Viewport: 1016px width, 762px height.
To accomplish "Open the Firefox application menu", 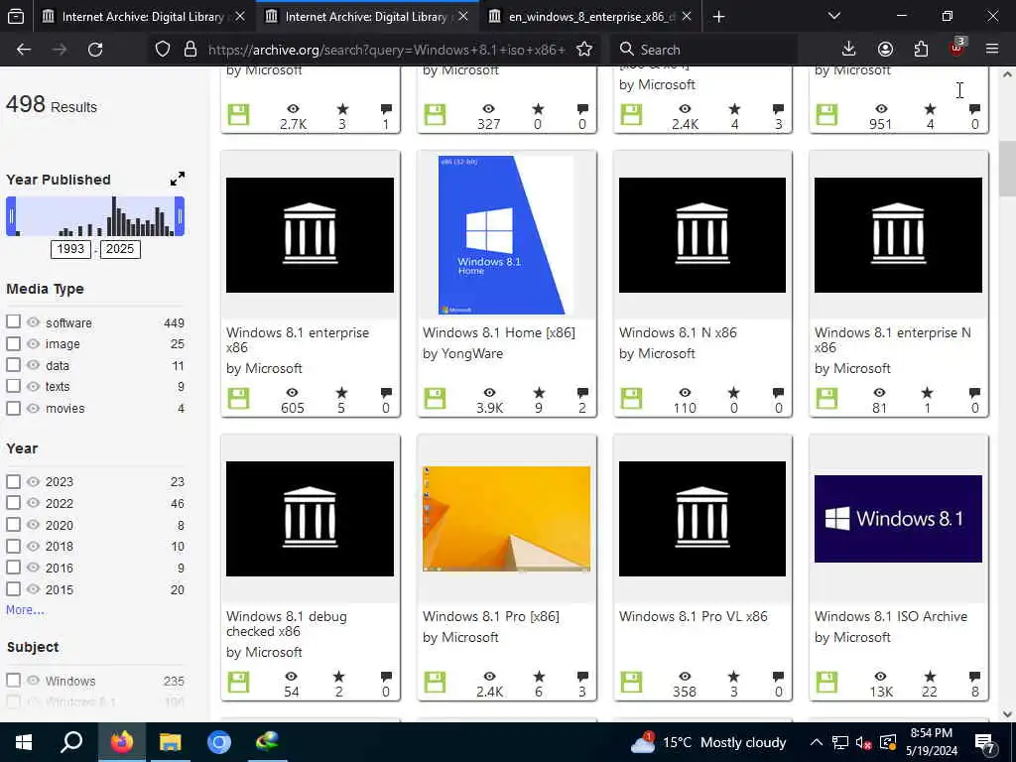I will [992, 50].
